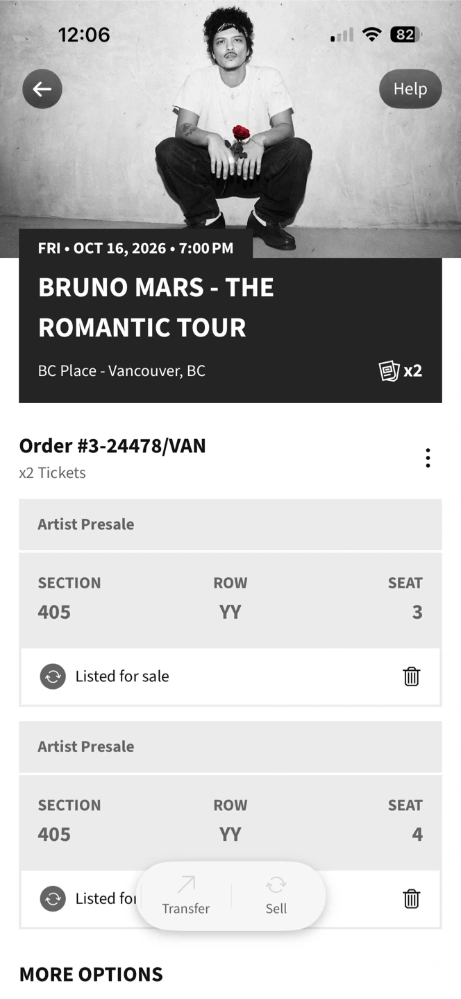The height and width of the screenshot is (999, 461).
Task: Select the seat 3 ticket card
Action: click(x=230, y=599)
